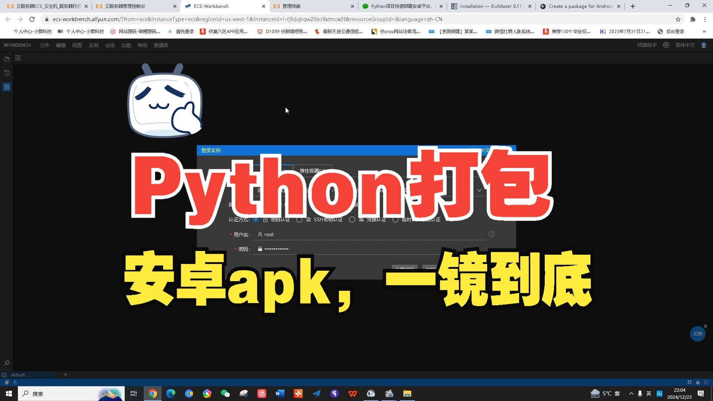The height and width of the screenshot is (401, 713).
Task: Collapse the panel using the outline icon
Action: point(17,58)
